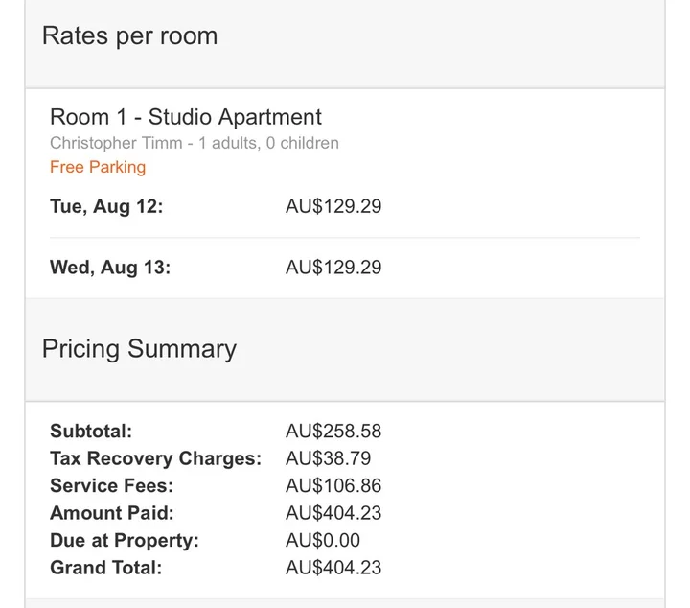Click the Subtotal label
690x608 pixels.
pos(91,431)
